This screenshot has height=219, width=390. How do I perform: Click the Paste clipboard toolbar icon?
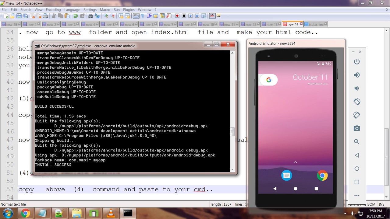[67, 16]
